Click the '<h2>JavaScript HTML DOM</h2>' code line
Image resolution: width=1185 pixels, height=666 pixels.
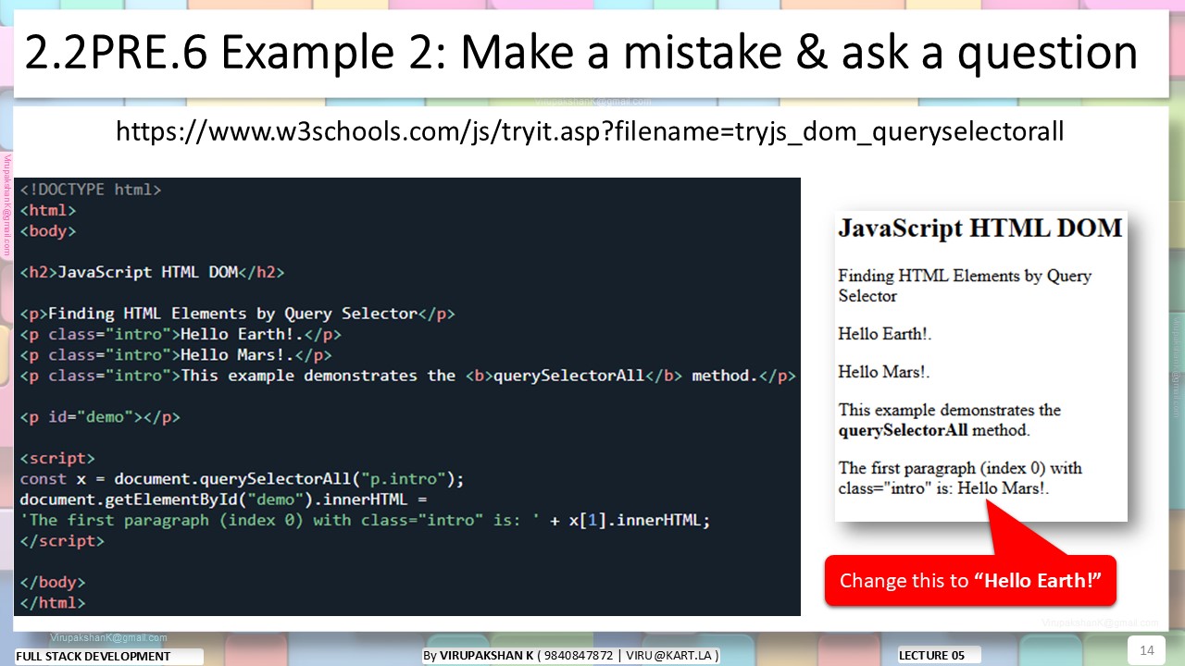pos(152,273)
